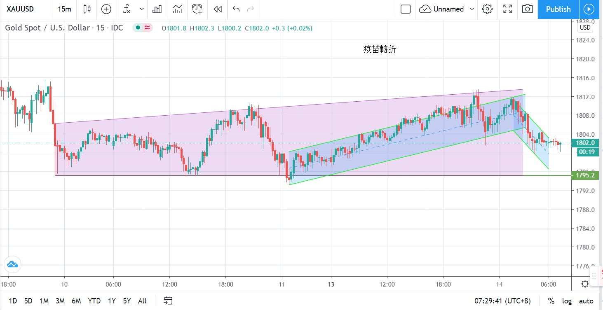Select the 1D time range
The height and width of the screenshot is (310, 603).
coord(13,301)
